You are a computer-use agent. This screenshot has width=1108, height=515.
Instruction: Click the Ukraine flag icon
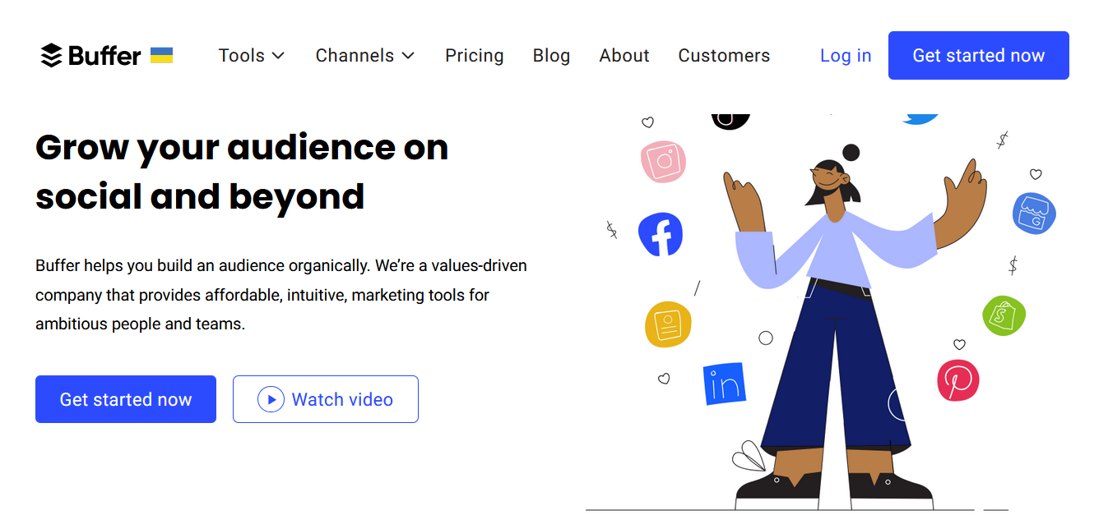(161, 55)
